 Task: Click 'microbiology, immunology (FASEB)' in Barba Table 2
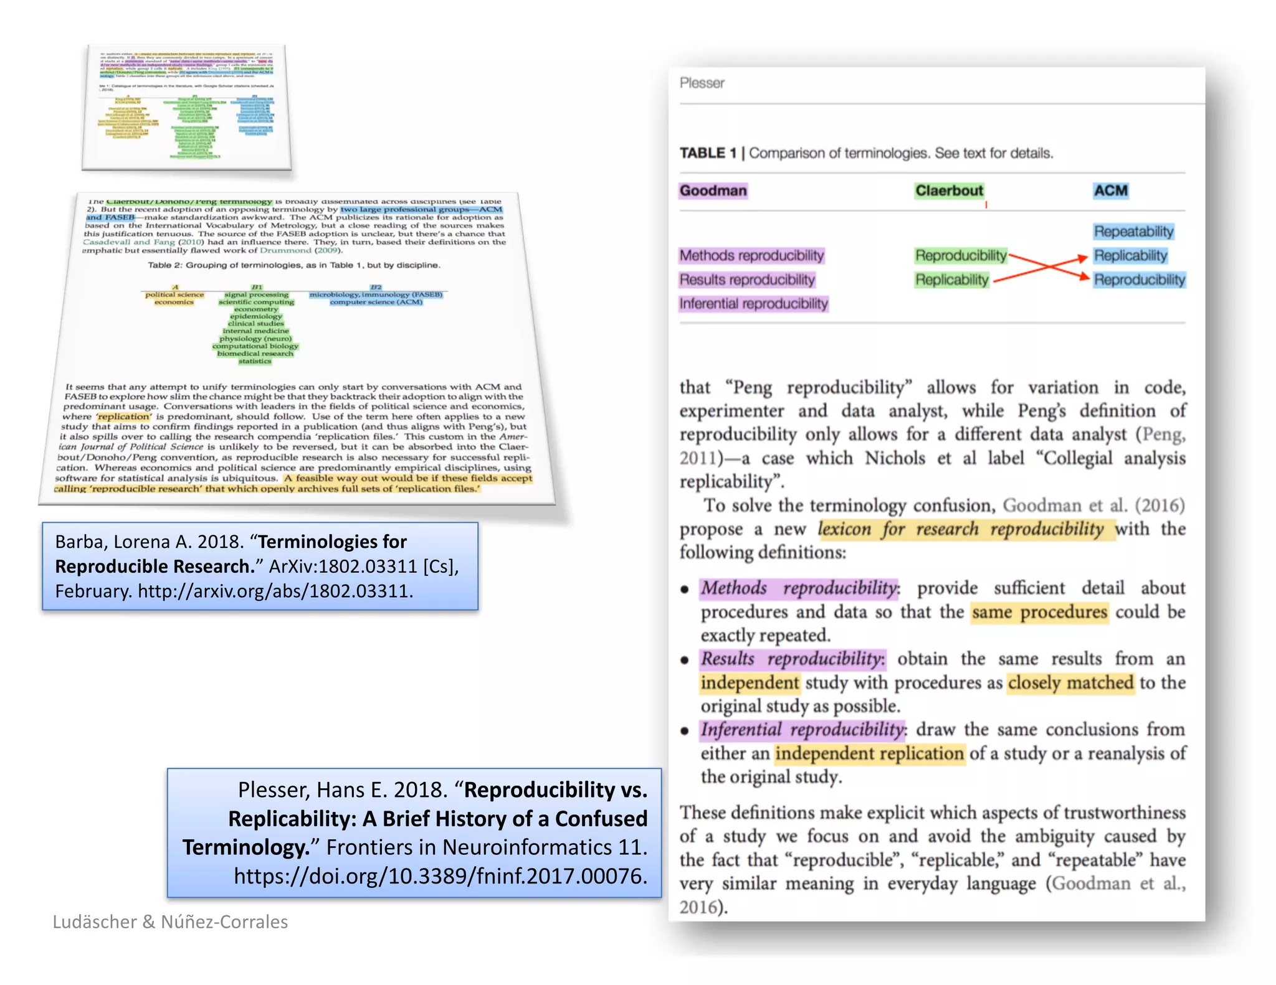tap(376, 295)
